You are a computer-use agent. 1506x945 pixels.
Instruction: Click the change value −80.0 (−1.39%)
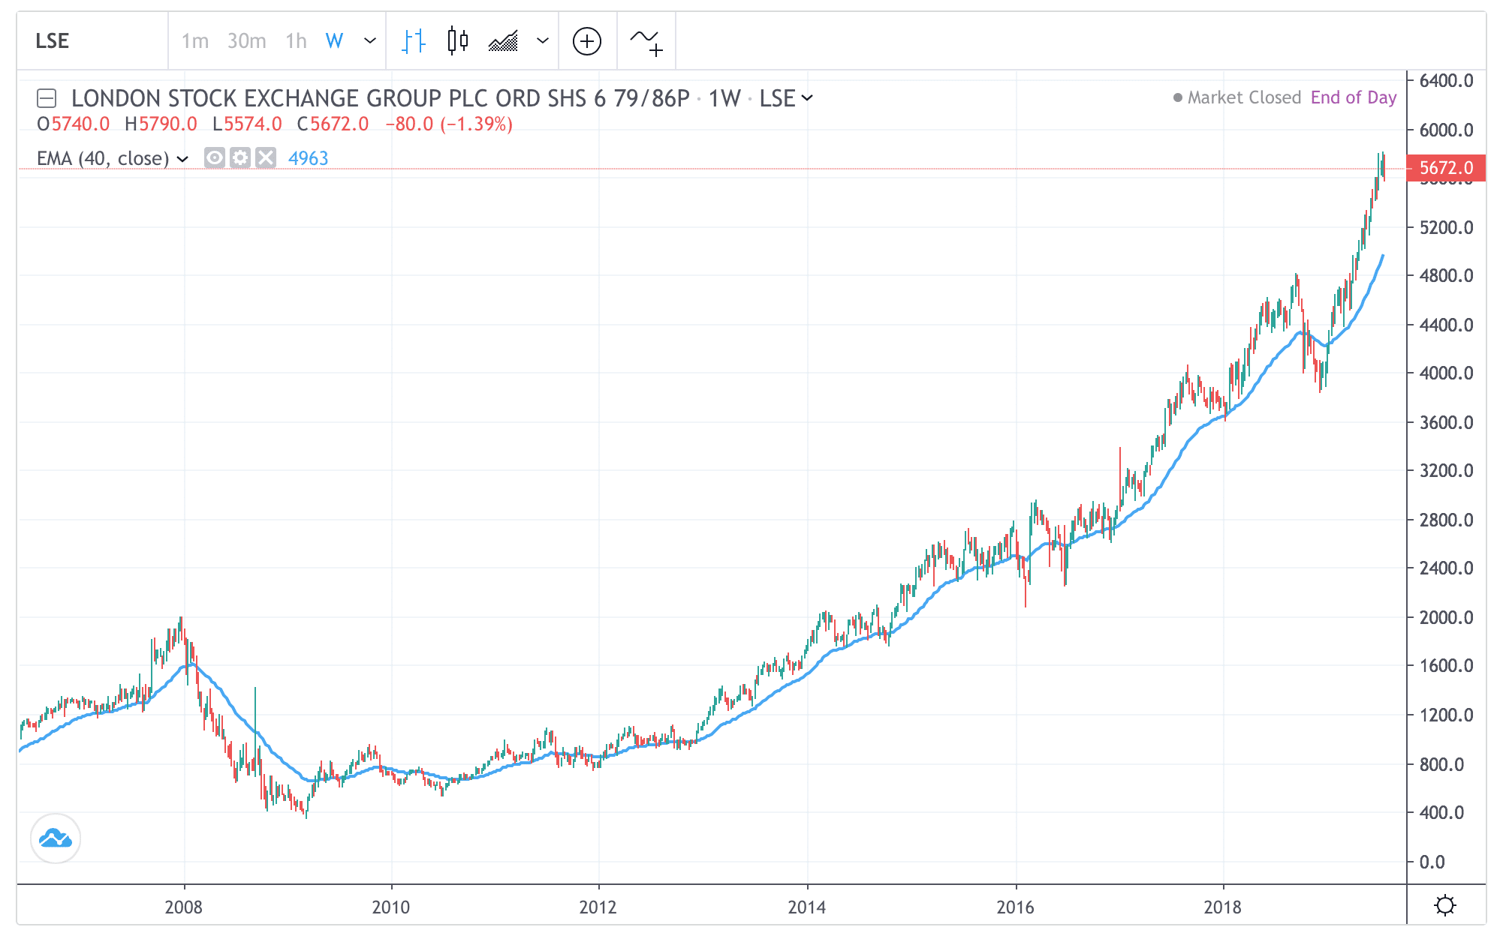click(449, 124)
